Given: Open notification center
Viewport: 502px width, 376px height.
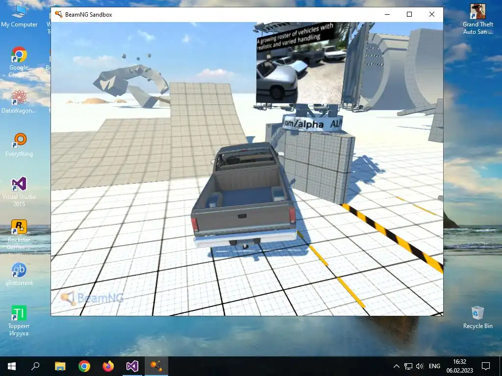Looking at the screenshot, I should pyautogui.click(x=486, y=366).
